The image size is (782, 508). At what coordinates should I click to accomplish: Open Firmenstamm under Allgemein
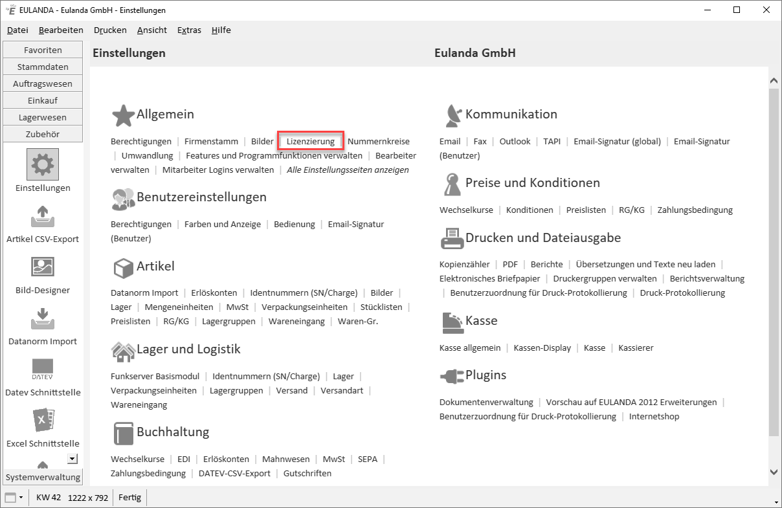point(211,141)
